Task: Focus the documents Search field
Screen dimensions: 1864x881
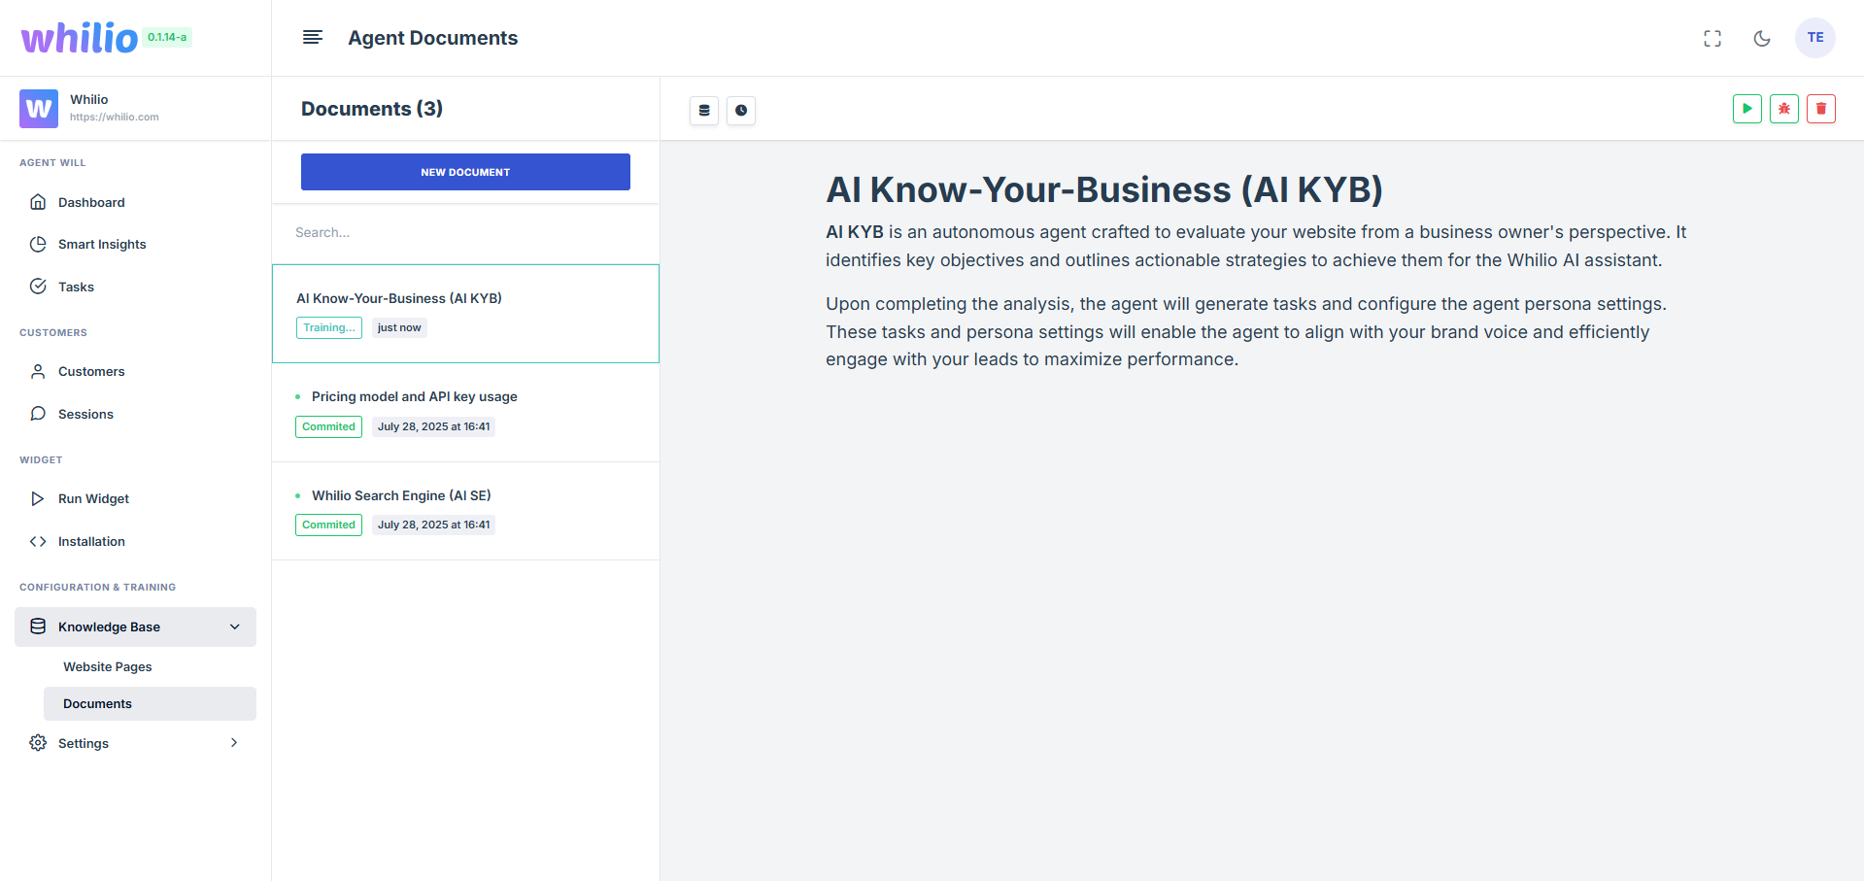Action: click(x=465, y=233)
